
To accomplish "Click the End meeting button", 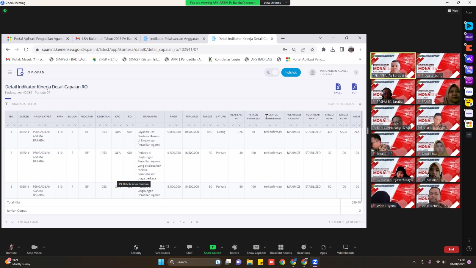I will (x=451, y=249).
